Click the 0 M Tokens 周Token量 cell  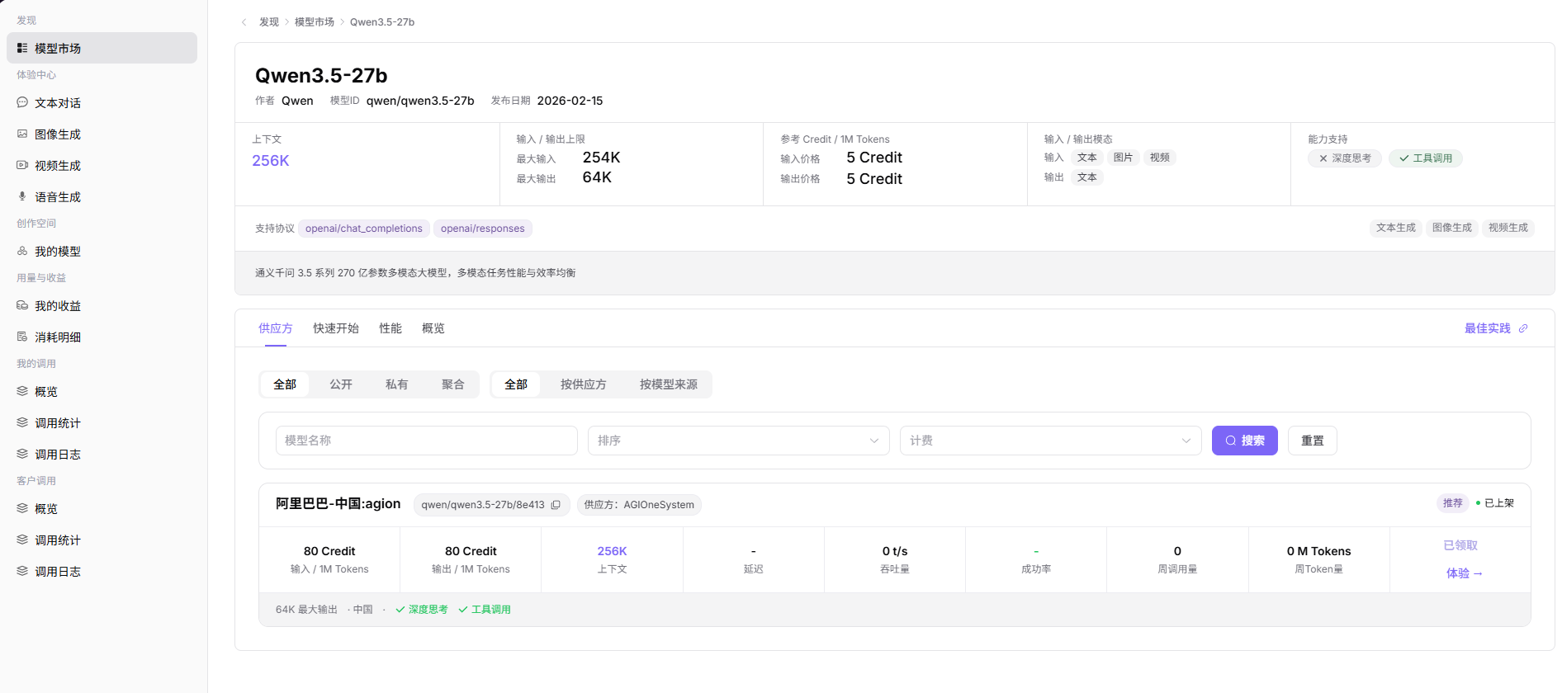(1319, 559)
